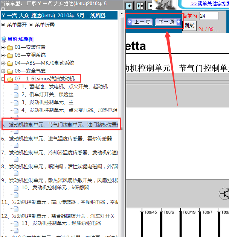Screen dimensions: 229x237
Task: Click page icon of 13、燃油泵继电器 item
Action: click(x=16, y=223)
